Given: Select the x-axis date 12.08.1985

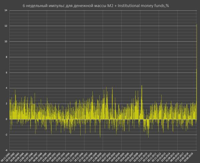Looking at the screenshot, I should click(24, 157).
